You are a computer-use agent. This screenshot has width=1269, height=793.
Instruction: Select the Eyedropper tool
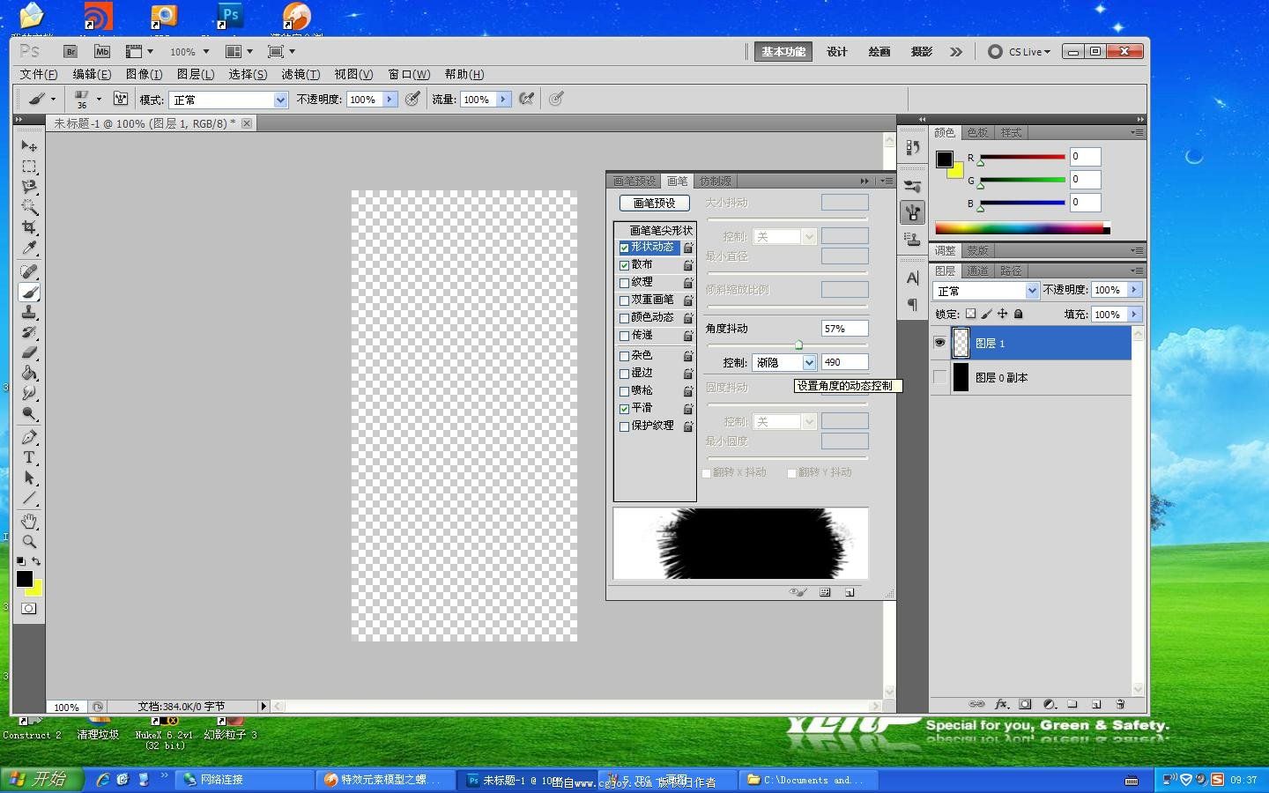pos(29,248)
